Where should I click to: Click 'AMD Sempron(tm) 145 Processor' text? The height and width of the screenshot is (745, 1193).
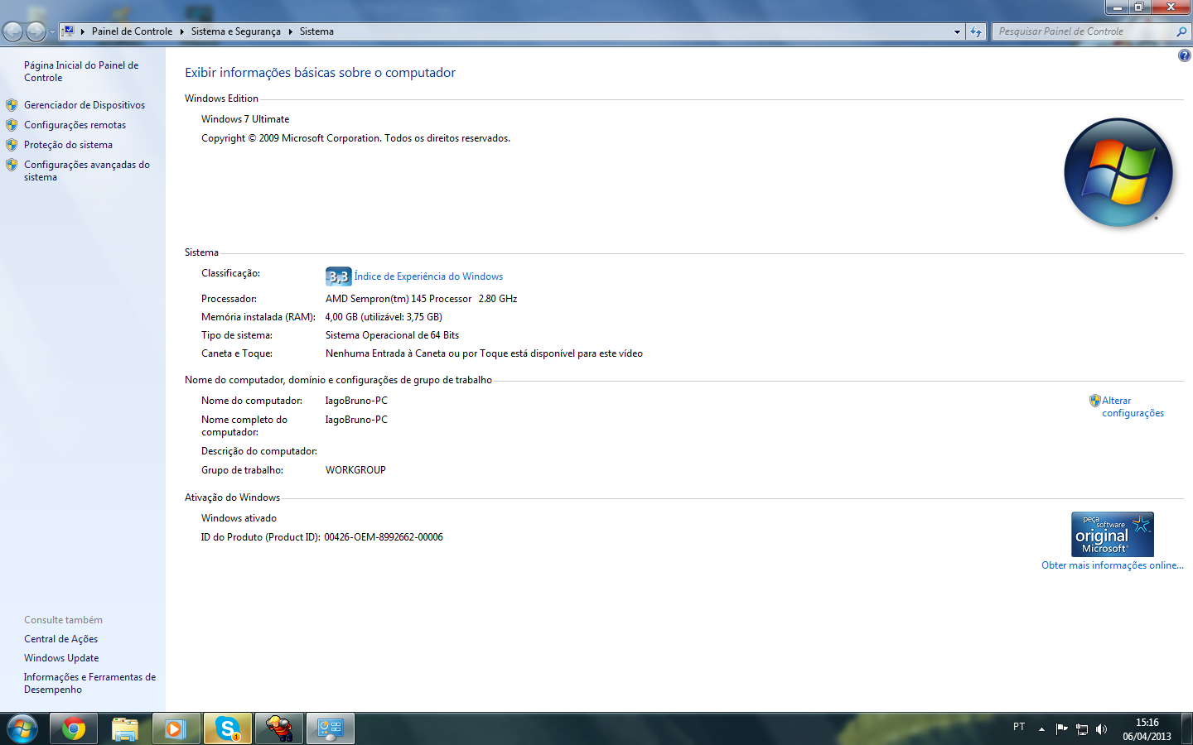398,299
